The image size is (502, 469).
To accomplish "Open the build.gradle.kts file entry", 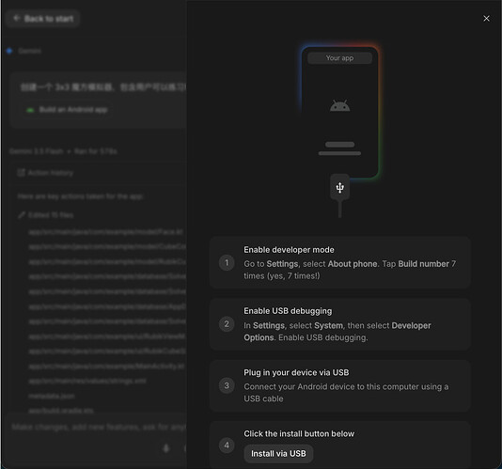I will (x=61, y=410).
